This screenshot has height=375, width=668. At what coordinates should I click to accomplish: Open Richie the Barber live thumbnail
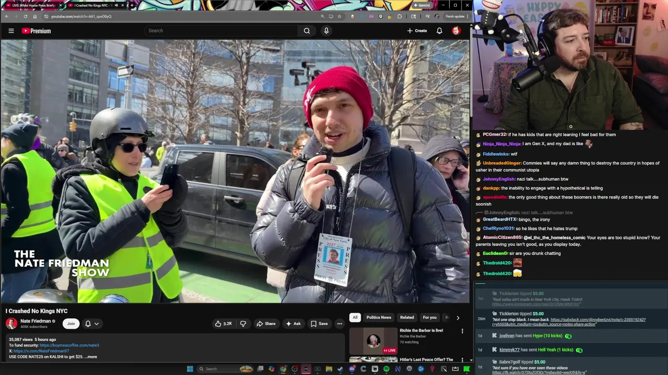click(373, 341)
